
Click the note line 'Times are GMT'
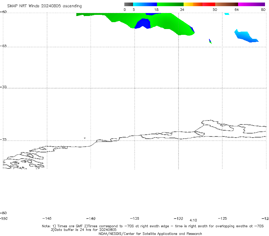tap(70, 226)
